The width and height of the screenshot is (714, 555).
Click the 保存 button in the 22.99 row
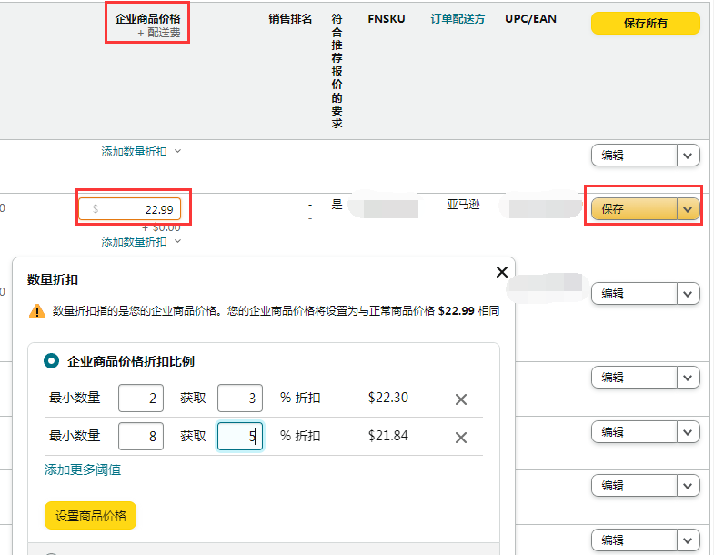coord(634,209)
